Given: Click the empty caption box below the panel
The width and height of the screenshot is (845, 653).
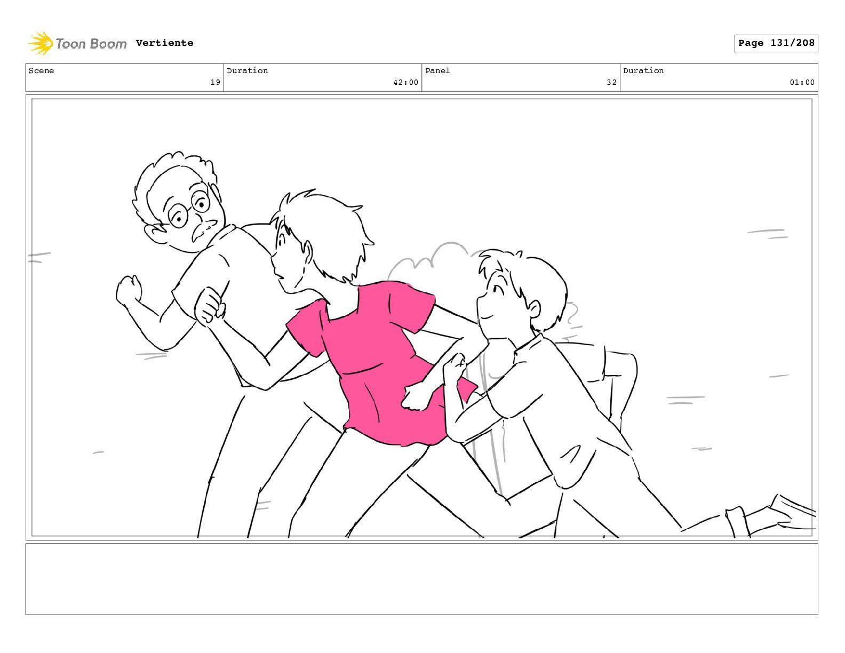Looking at the screenshot, I should [421, 579].
